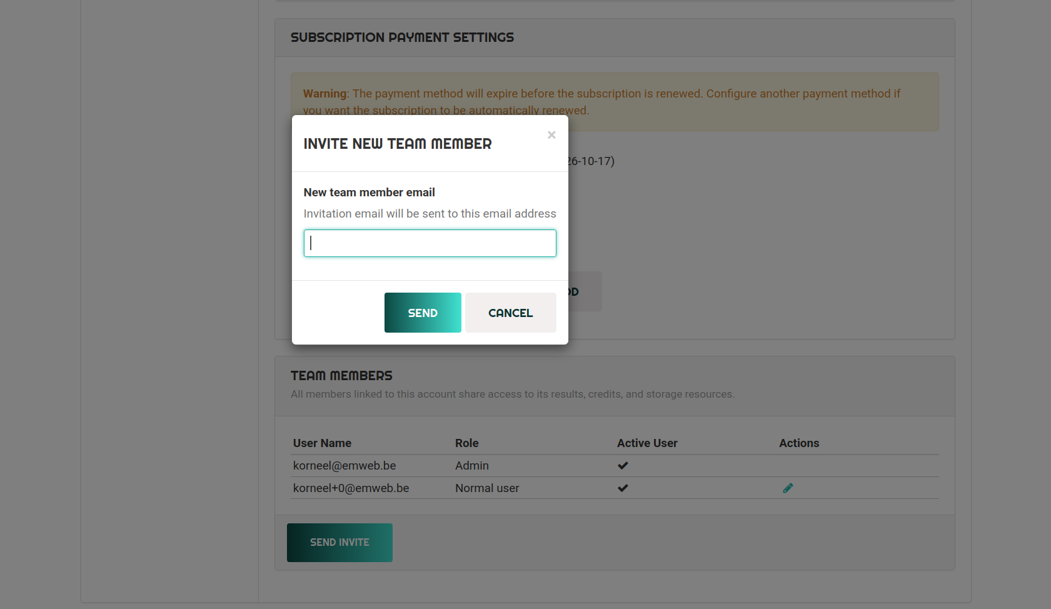Edit the korneel+0@emweb.be member with pencil icon
The image size is (1051, 609).
788,488
